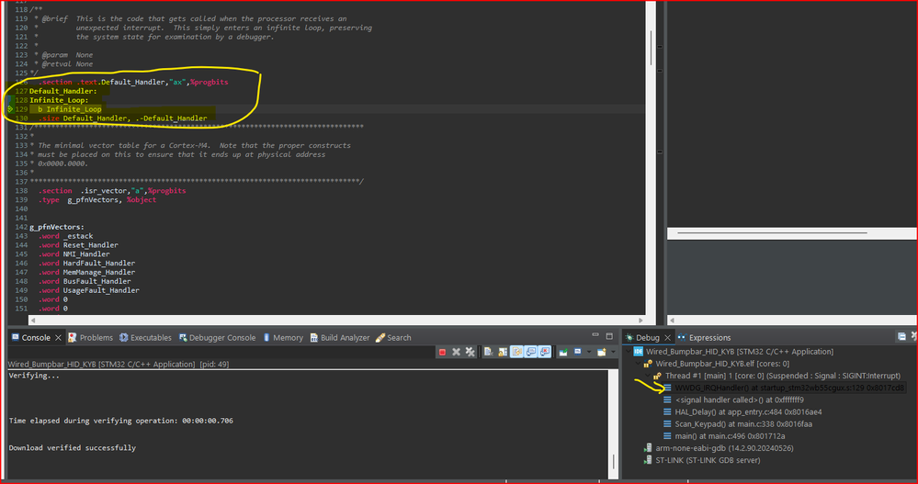Toggle show console on standard output change
The image size is (918, 484).
coord(530,352)
